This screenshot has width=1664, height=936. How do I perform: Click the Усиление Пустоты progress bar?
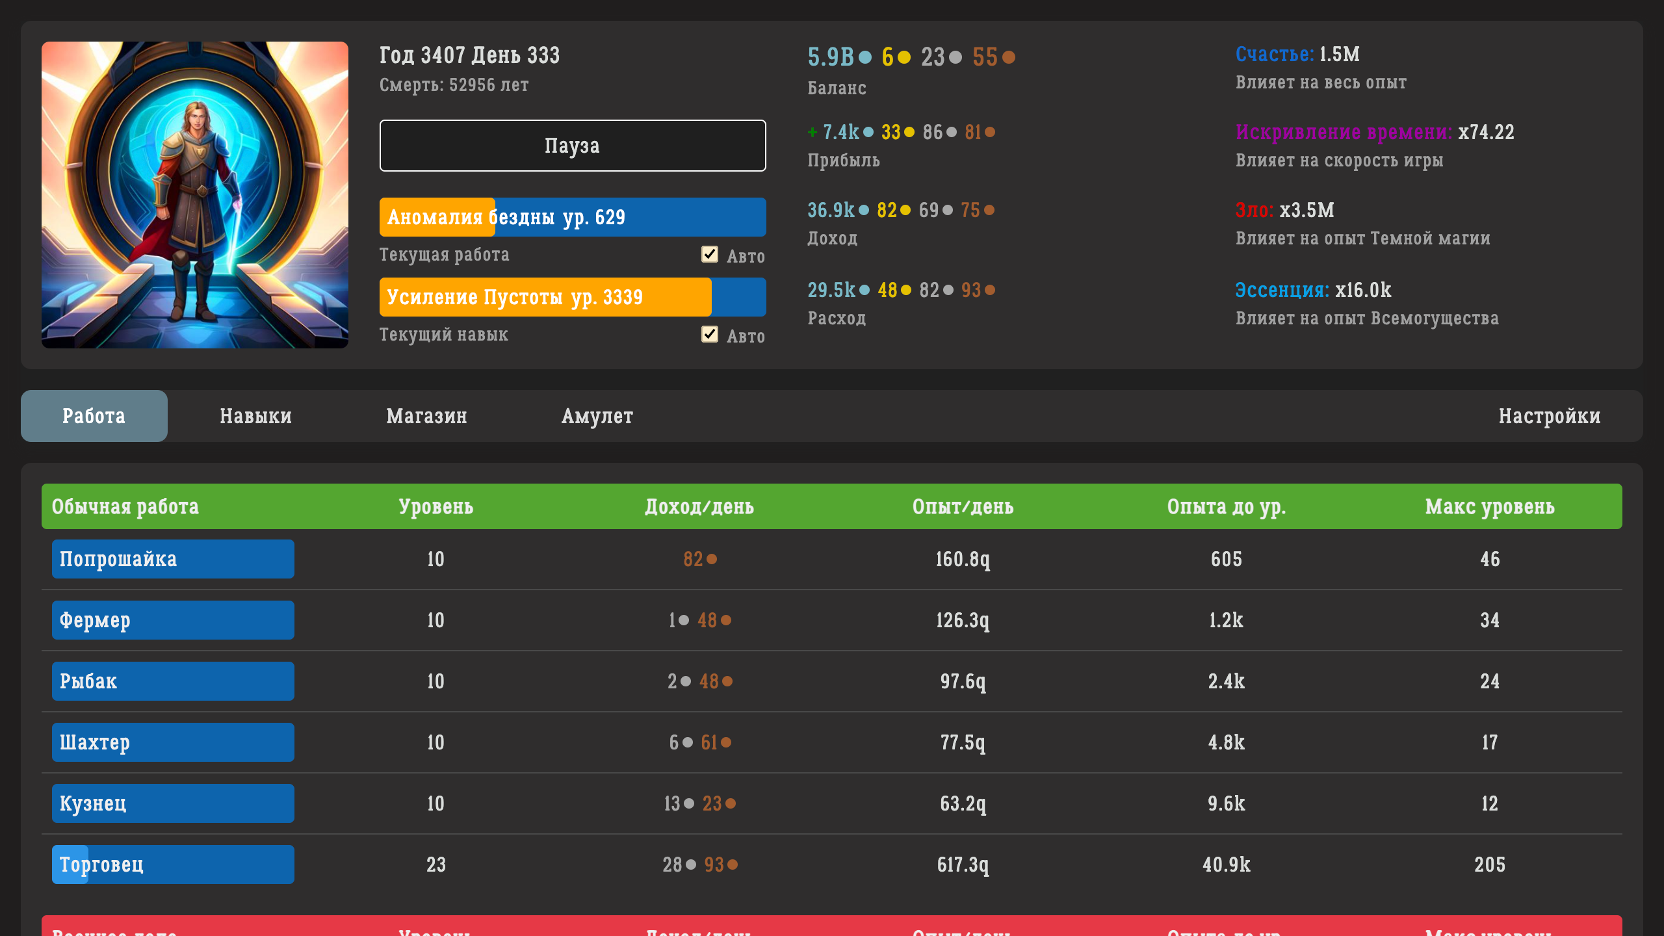572,297
